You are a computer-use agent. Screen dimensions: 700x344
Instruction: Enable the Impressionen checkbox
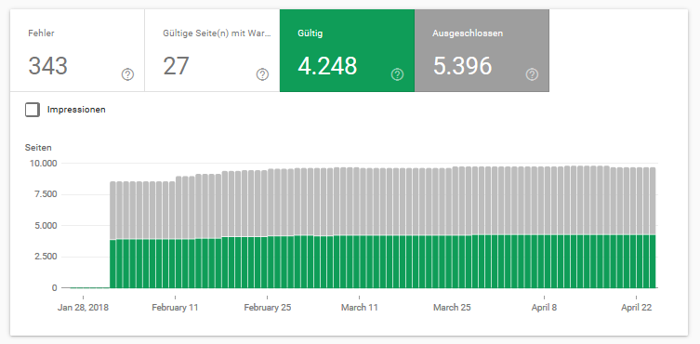33,110
